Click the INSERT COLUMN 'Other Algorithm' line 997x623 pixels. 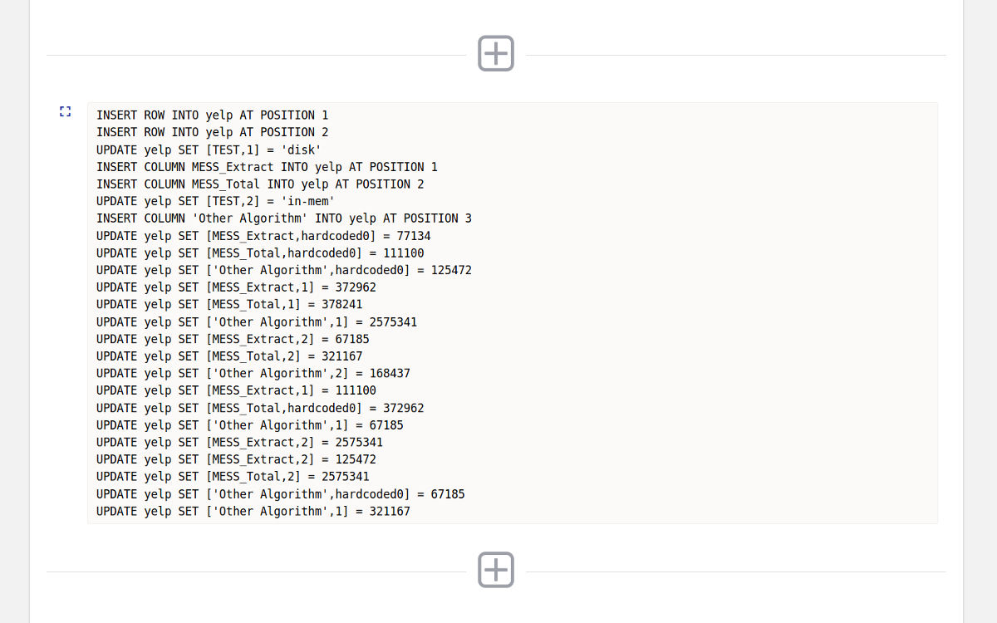tap(283, 218)
